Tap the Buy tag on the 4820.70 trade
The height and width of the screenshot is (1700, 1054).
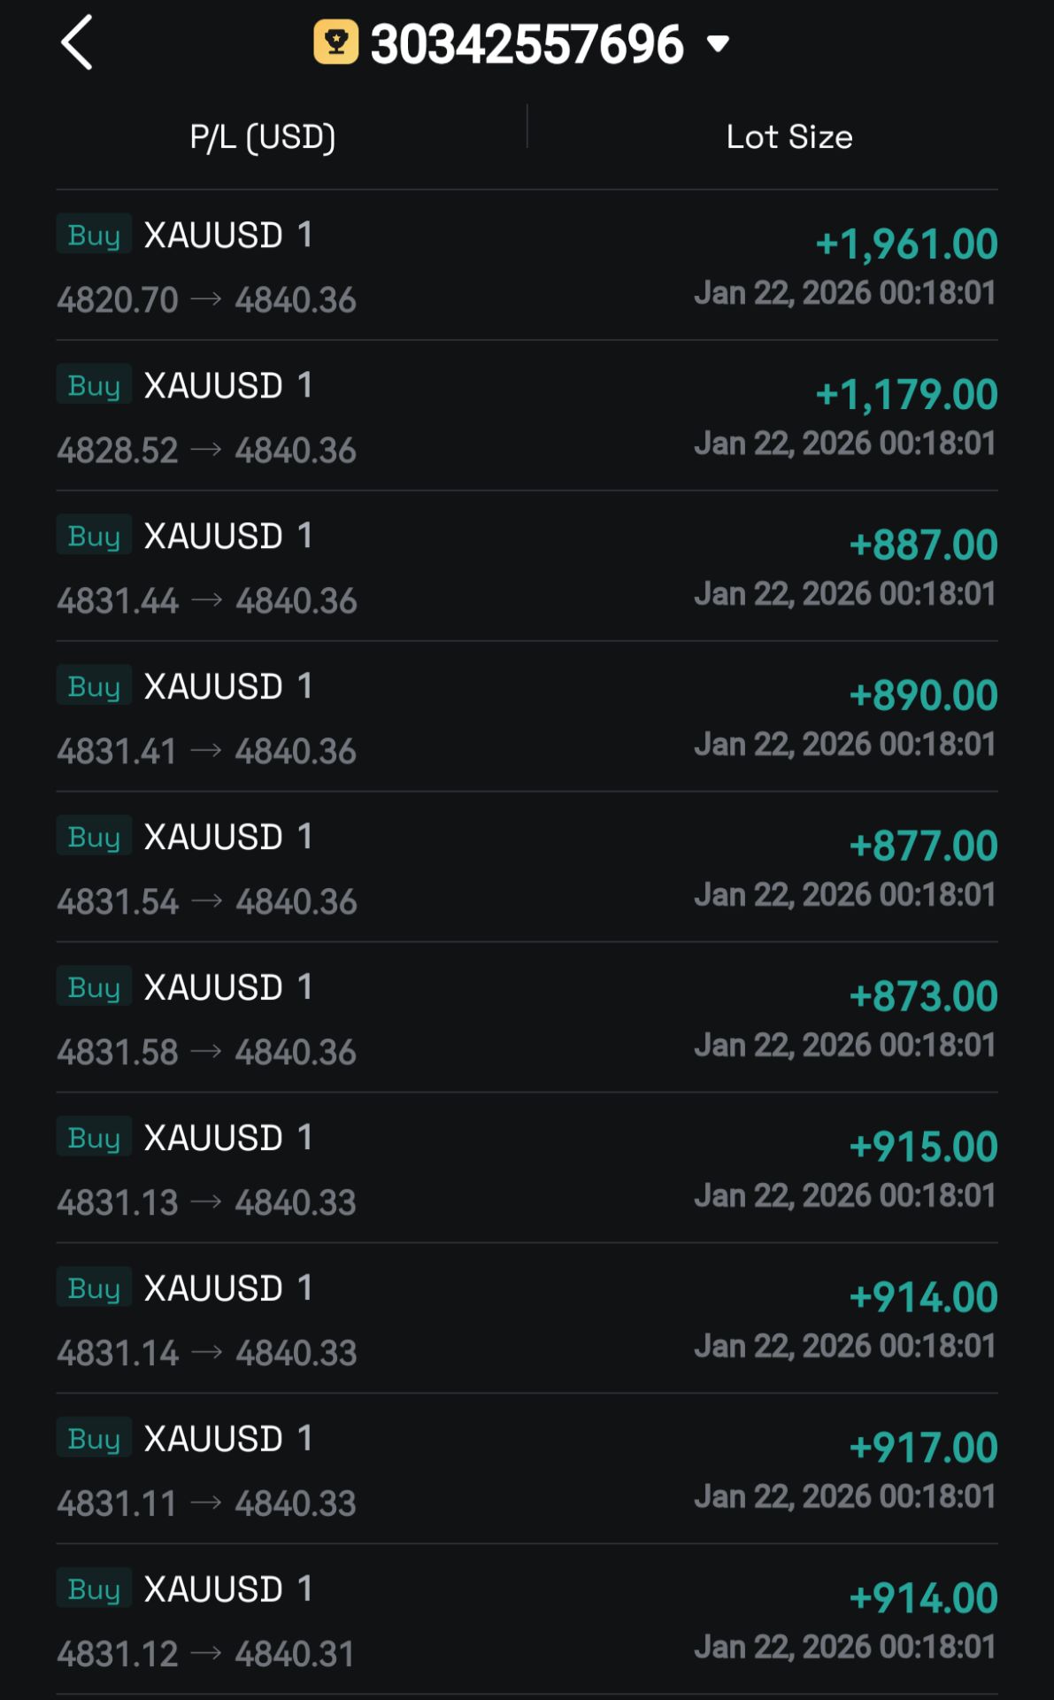tap(94, 235)
